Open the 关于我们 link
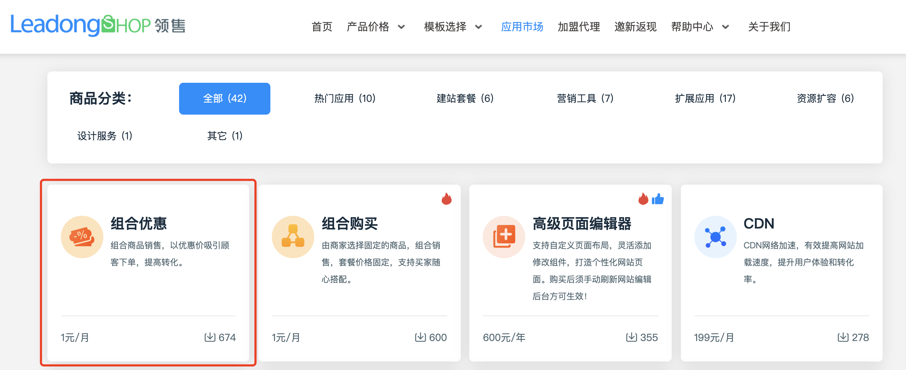 [769, 27]
